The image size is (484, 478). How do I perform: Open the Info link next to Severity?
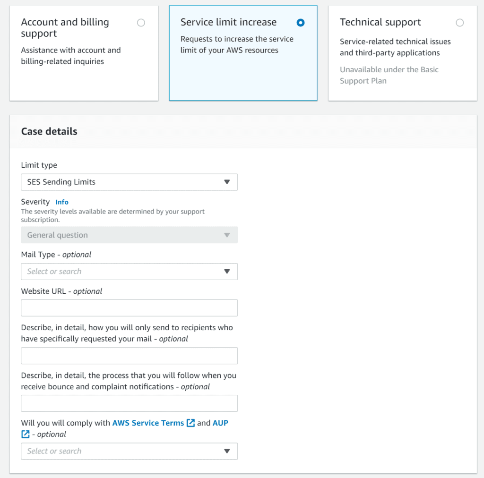62,202
